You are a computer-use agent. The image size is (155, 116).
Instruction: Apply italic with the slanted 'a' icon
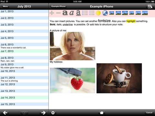click(72, 13)
